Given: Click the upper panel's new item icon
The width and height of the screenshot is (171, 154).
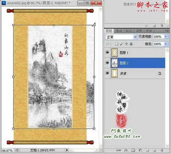Looking at the screenshot, I should point(154,26).
